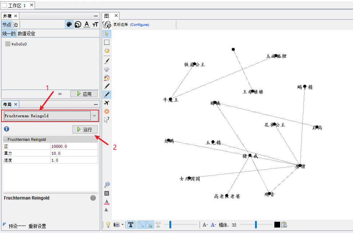Click the camera screenshot icon below the graph
The image size is (353, 233).
pos(116,225)
